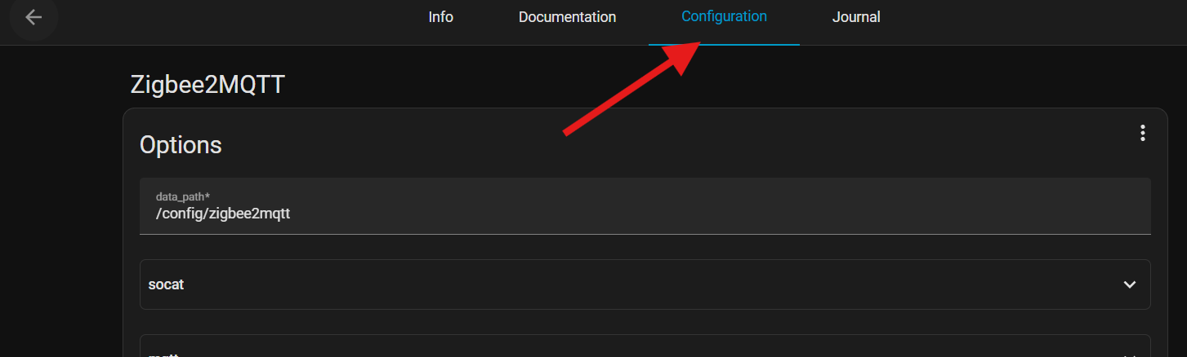The height and width of the screenshot is (357, 1187).
Task: Switch to the Info tab
Action: (440, 17)
